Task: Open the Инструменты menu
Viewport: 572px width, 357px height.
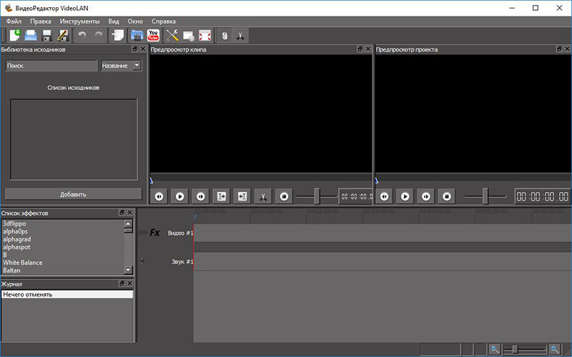Action: 79,21
